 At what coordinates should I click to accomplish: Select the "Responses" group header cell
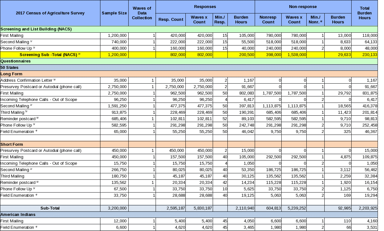205,7
